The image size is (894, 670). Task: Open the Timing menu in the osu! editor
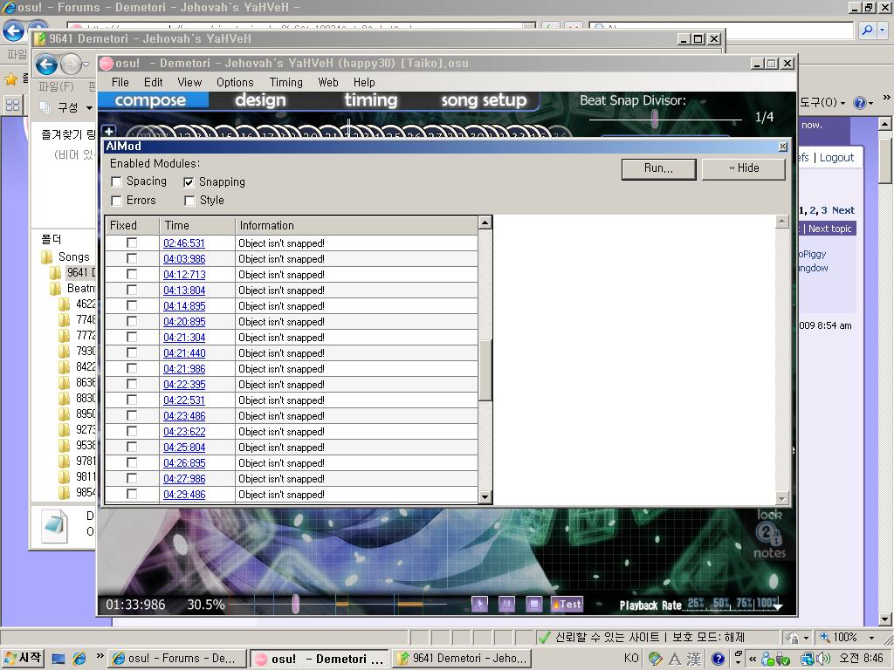point(286,82)
